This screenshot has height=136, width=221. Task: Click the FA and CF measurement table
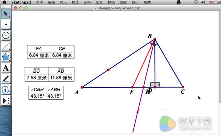tap(51, 52)
